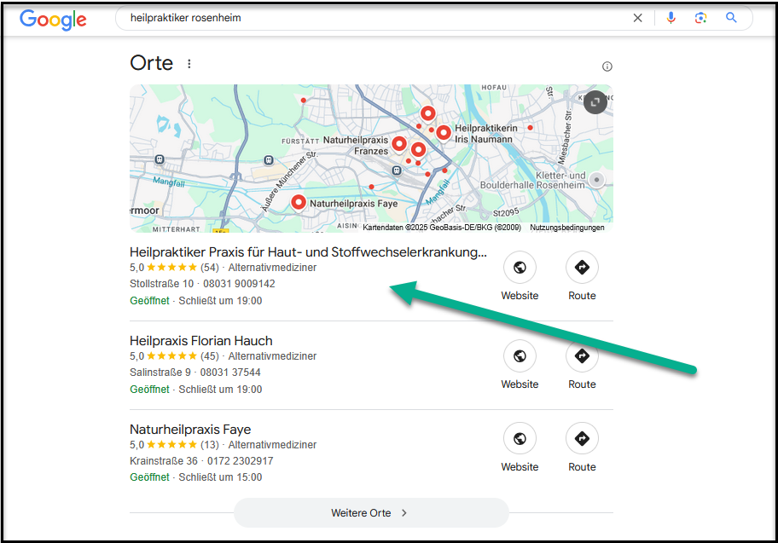Open Website for Heilpraktiker Praxis für Haut

[520, 276]
